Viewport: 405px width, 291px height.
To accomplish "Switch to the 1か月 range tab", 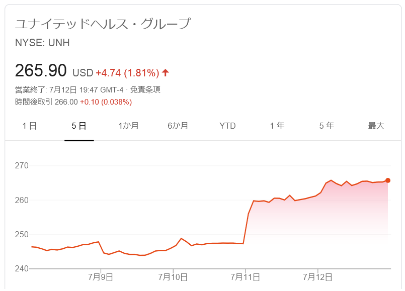I will 129,126.
